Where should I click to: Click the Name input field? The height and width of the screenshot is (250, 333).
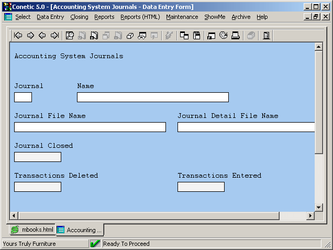[152, 97]
